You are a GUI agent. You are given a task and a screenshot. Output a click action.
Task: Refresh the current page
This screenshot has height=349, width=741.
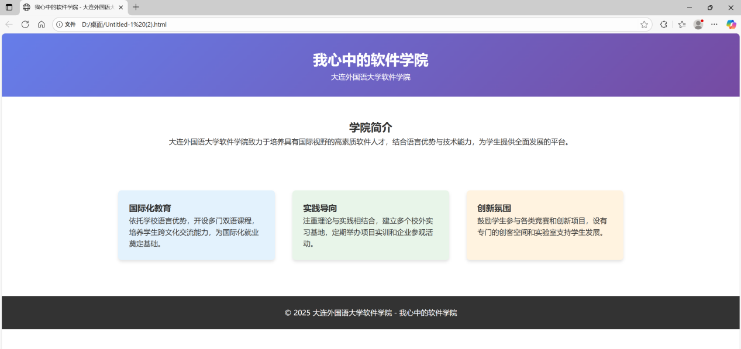[x=25, y=25]
